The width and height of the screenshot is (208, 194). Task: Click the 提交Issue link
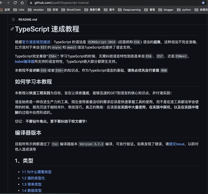click(x=177, y=144)
